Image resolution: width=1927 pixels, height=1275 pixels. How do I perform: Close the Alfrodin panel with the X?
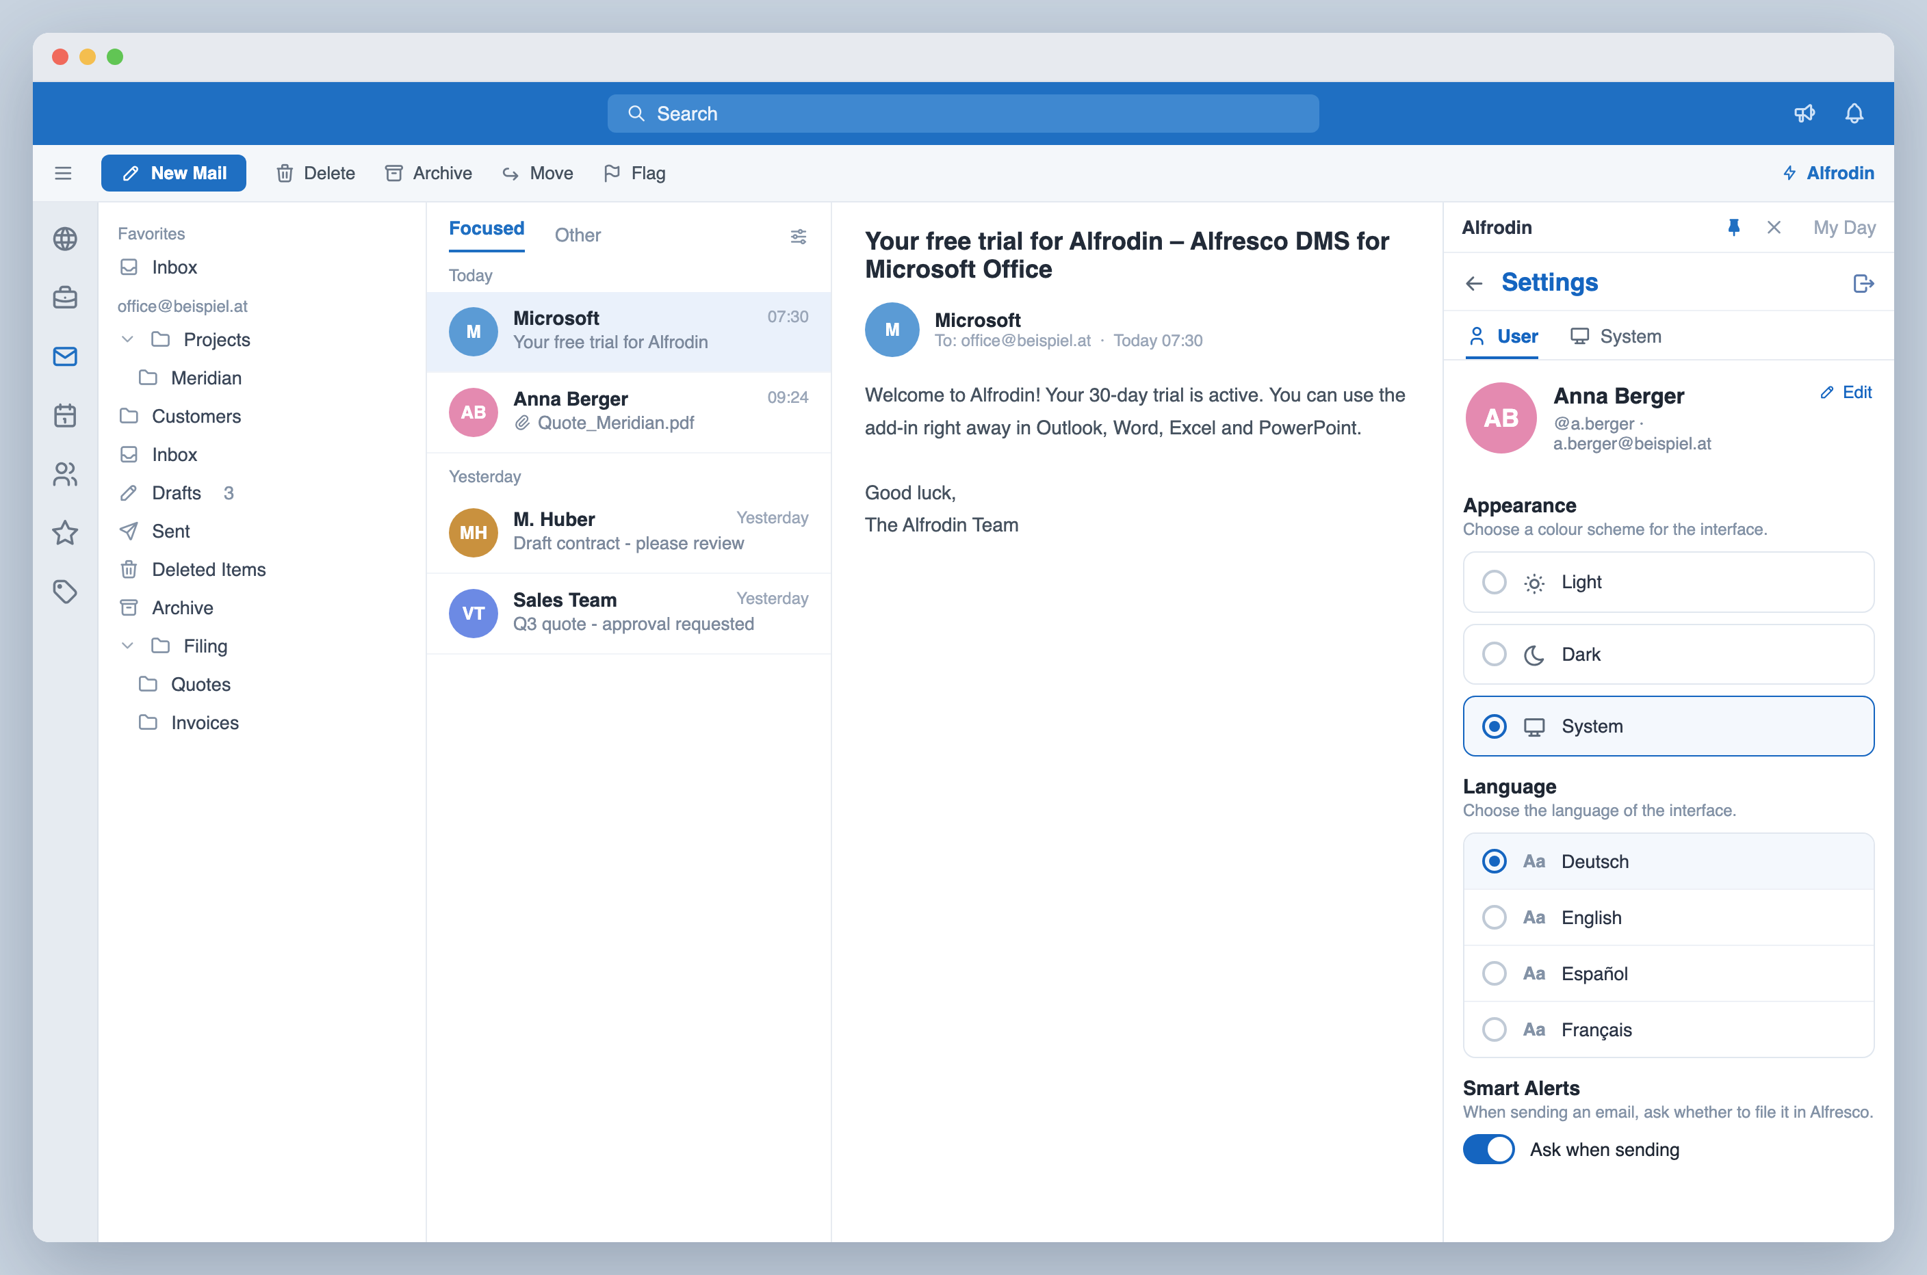click(x=1774, y=228)
